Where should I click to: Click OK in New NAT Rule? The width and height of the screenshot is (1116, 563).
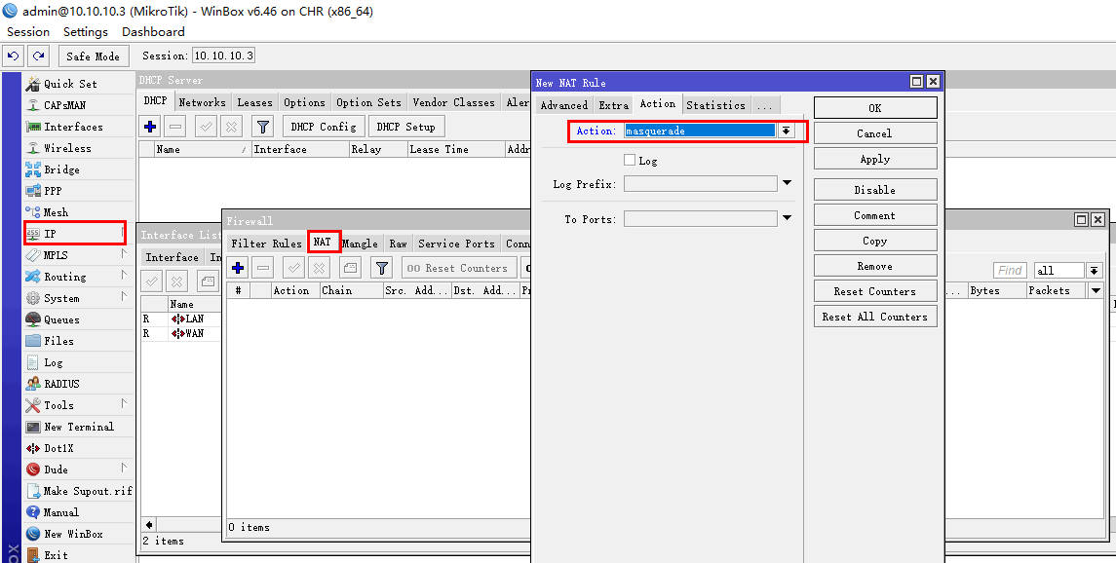tap(875, 108)
